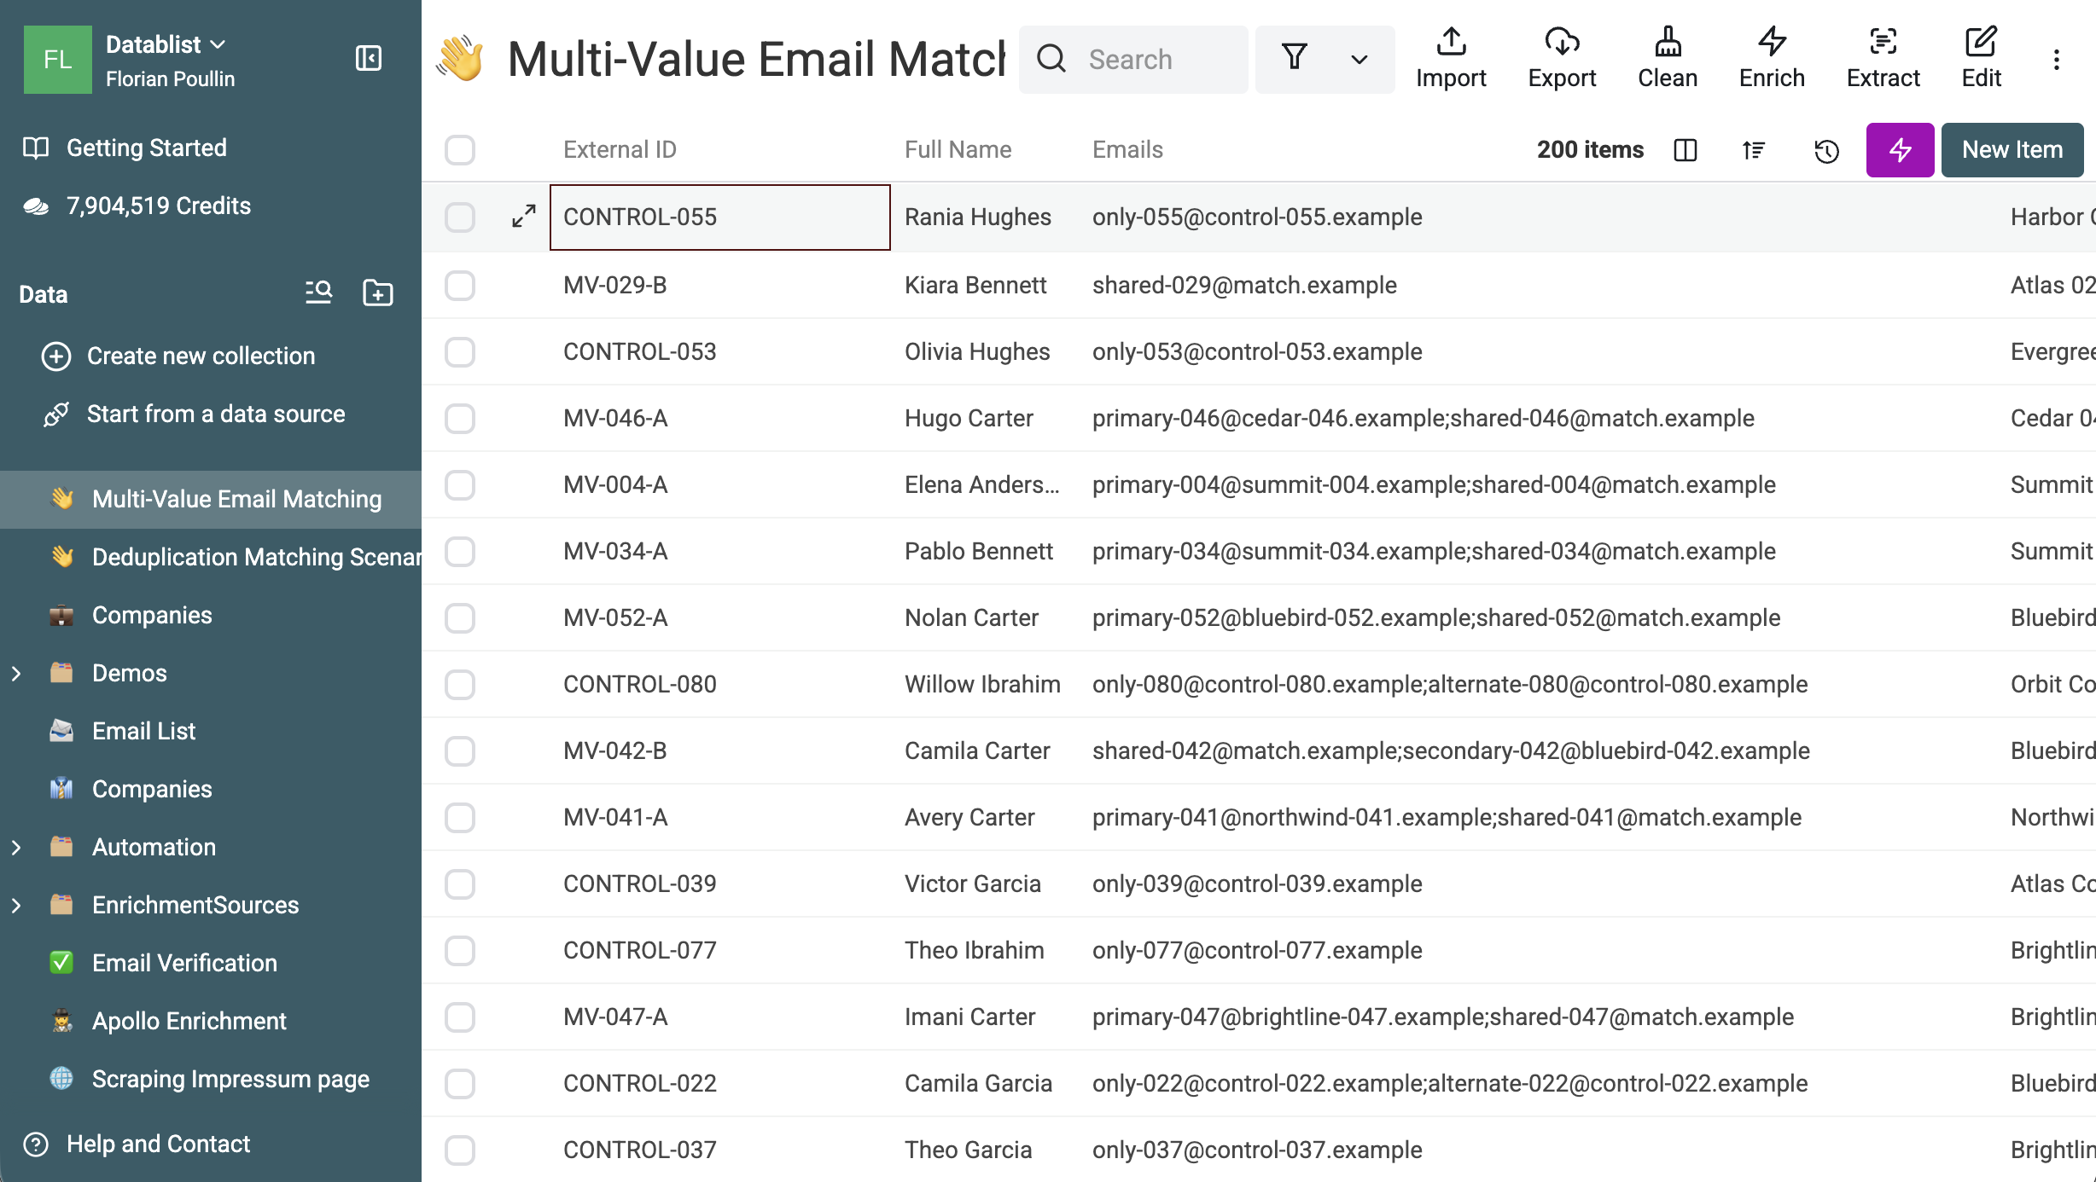This screenshot has height=1182, width=2096.
Task: Check the MV-034-A row checkbox
Action: [460, 551]
